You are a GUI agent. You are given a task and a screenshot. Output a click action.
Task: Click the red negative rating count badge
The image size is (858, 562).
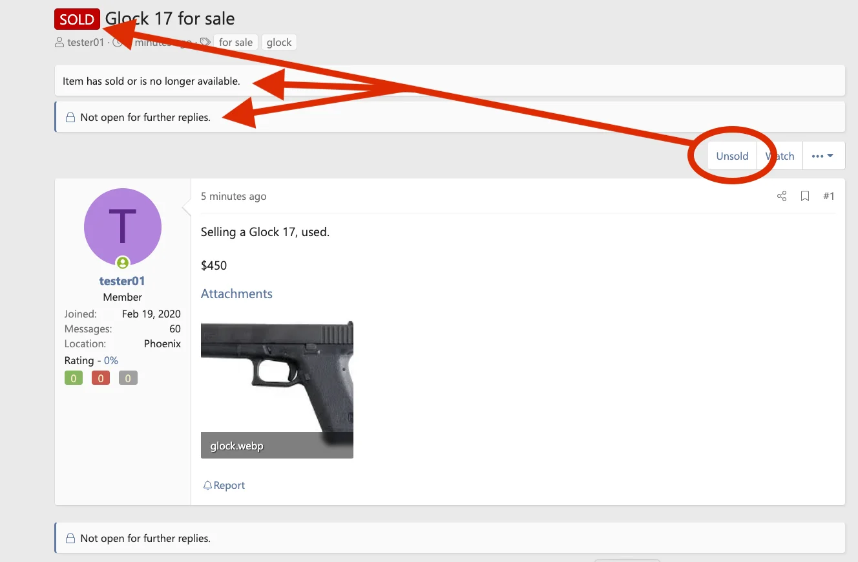click(x=101, y=378)
